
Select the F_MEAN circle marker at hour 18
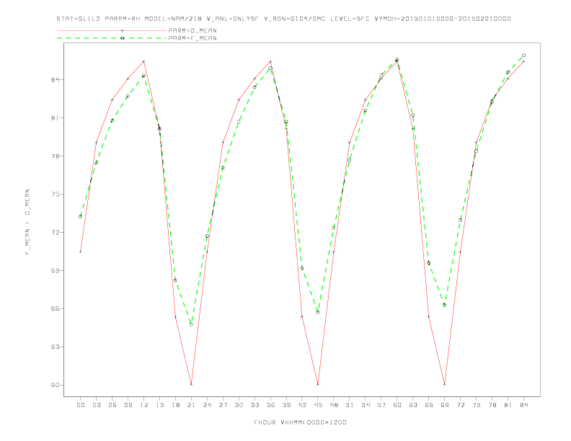click(175, 280)
